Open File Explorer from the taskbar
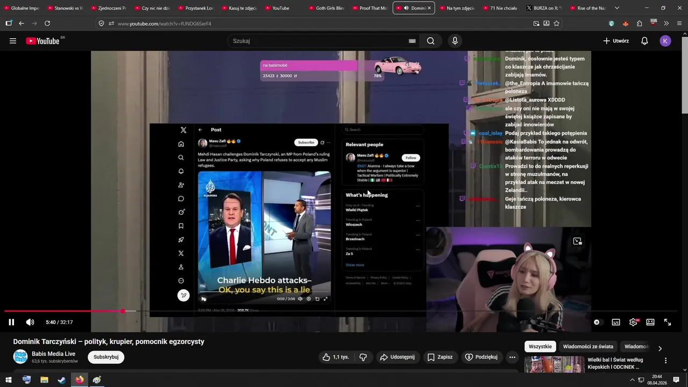The height and width of the screenshot is (387, 688). (44, 380)
